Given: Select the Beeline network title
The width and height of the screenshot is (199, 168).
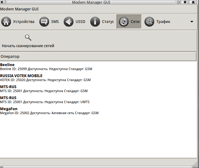Looking at the screenshot, I should (x=7, y=65).
